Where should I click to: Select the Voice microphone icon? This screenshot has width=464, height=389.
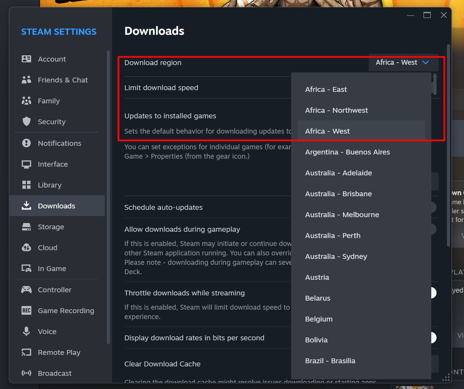(26, 331)
